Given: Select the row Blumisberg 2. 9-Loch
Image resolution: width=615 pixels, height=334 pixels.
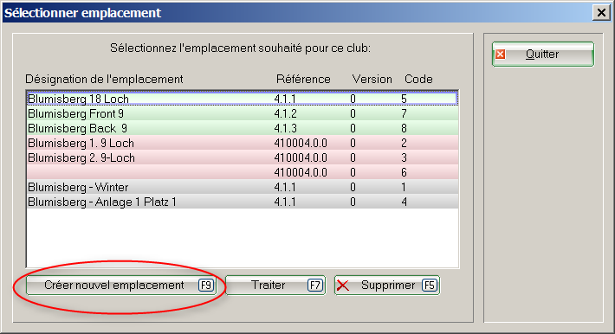Looking at the screenshot, I should [243, 157].
